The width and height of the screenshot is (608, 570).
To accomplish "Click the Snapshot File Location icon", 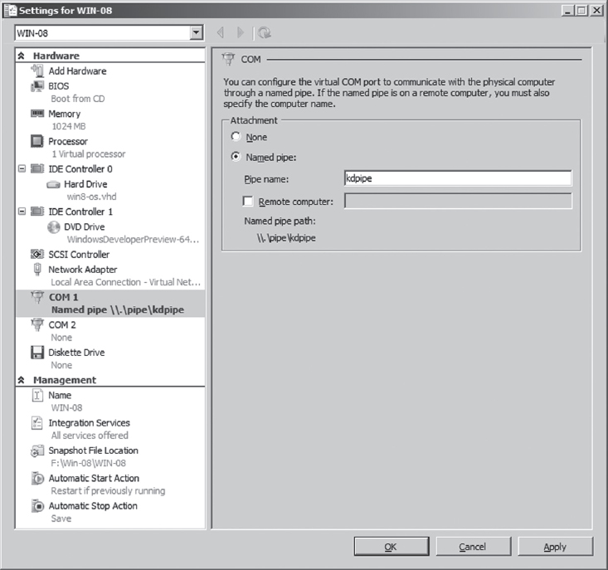I will click(37, 451).
